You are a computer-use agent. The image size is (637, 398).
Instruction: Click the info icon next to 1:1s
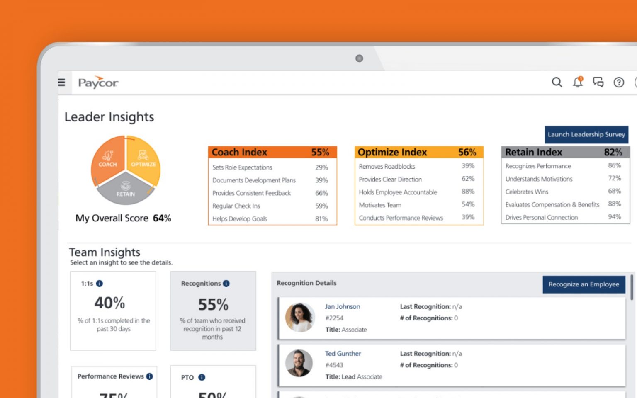[99, 284]
